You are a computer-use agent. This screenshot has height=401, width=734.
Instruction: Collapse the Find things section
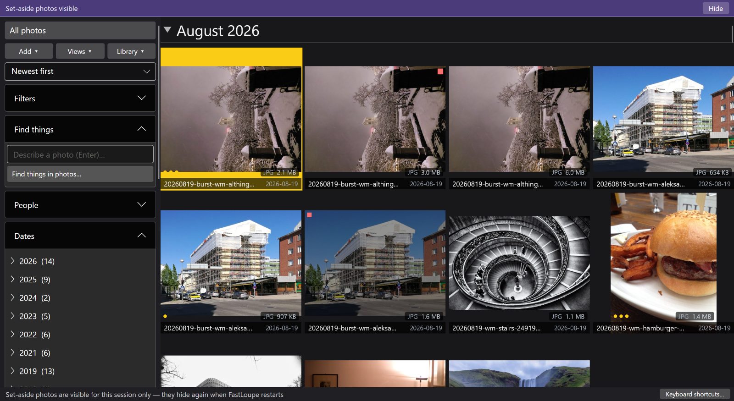coord(80,129)
